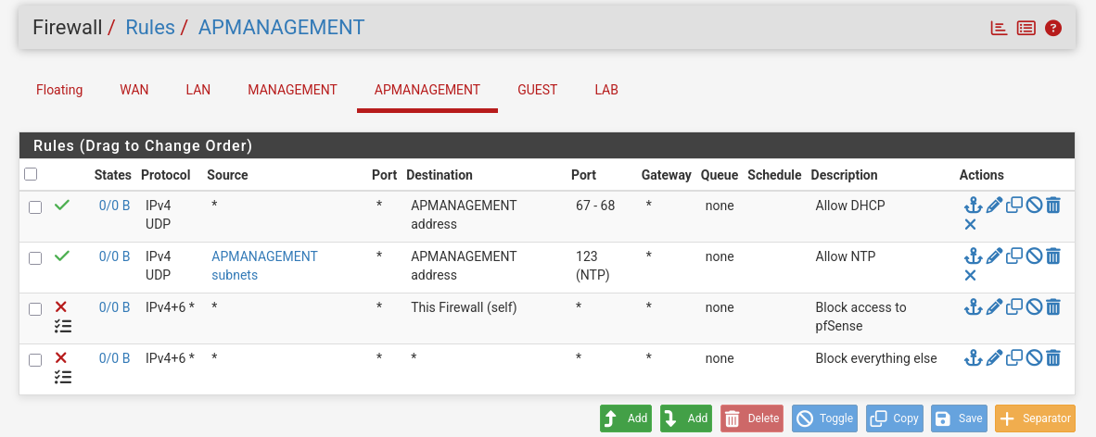Check the box for Block access to pfSense
This screenshot has width=1096, height=437.
[x=35, y=309]
